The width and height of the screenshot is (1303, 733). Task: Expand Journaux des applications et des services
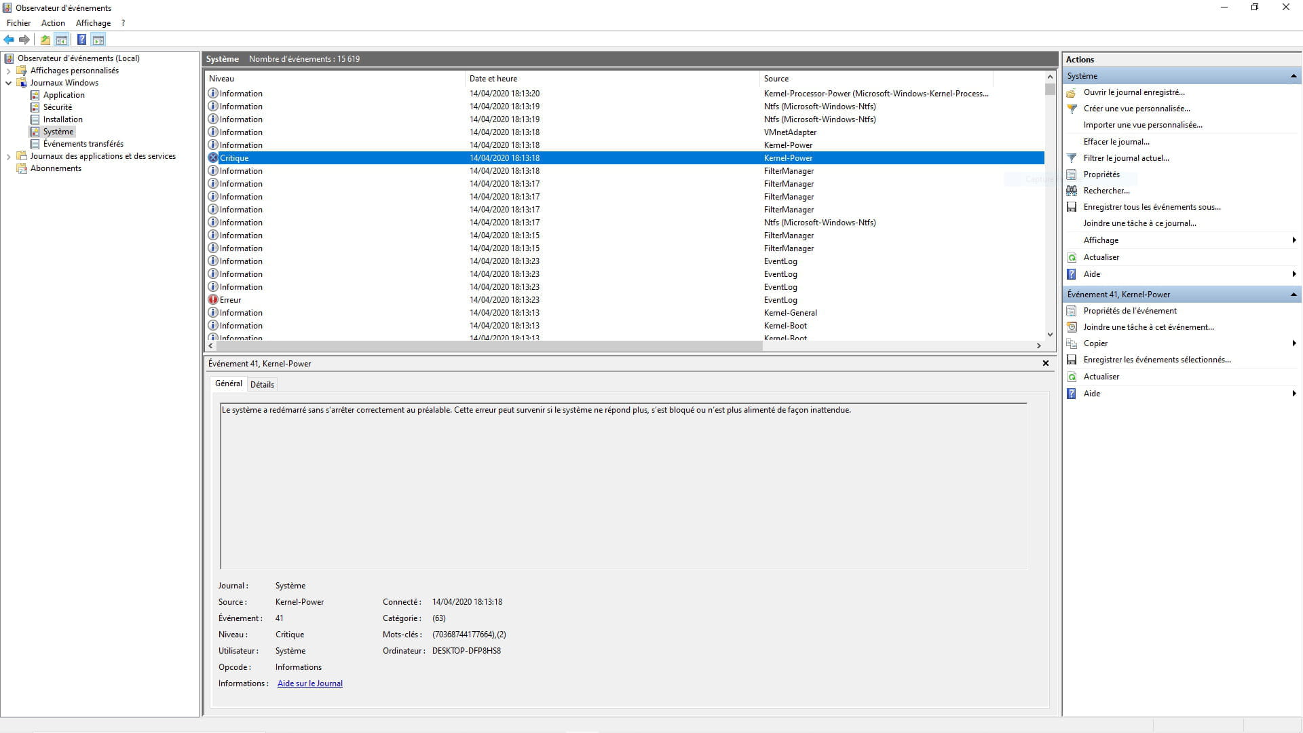(8, 156)
